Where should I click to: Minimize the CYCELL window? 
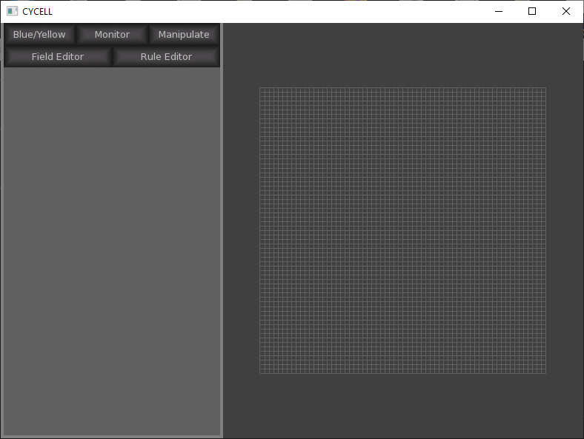pyautogui.click(x=499, y=12)
